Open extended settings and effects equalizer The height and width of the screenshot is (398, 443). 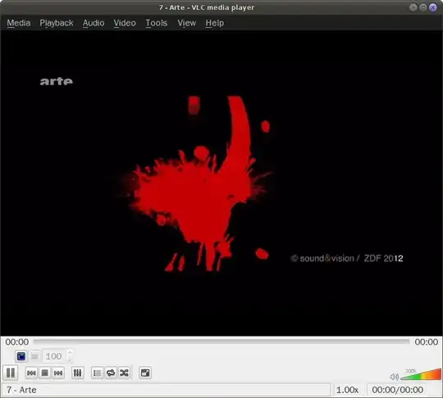pos(77,373)
